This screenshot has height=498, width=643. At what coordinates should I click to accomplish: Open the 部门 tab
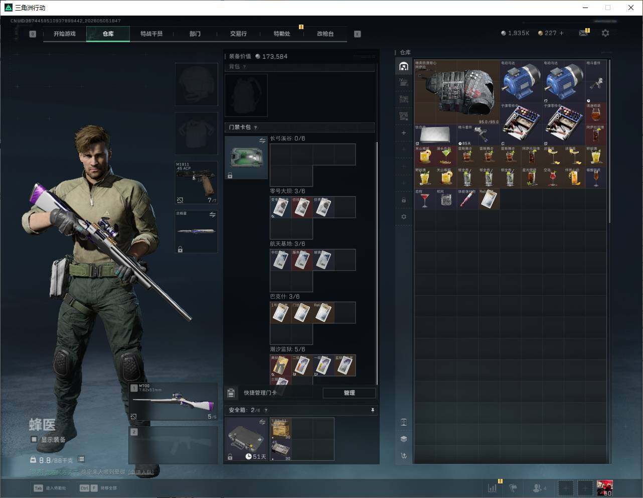click(x=195, y=34)
